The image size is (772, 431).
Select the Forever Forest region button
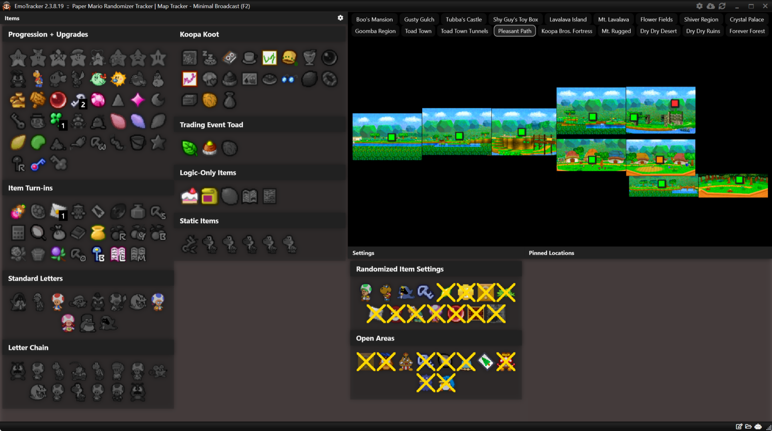[747, 31]
